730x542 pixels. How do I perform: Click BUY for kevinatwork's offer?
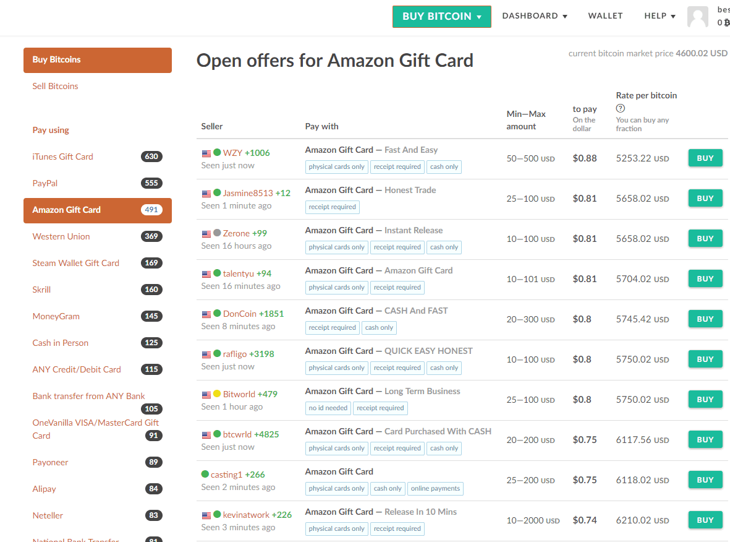click(705, 520)
